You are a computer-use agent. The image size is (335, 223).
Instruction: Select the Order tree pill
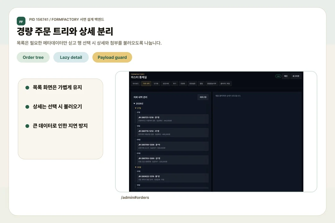click(x=33, y=57)
